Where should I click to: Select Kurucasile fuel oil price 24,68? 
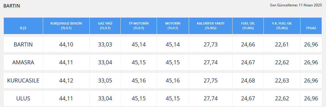pyautogui.click(x=248, y=80)
